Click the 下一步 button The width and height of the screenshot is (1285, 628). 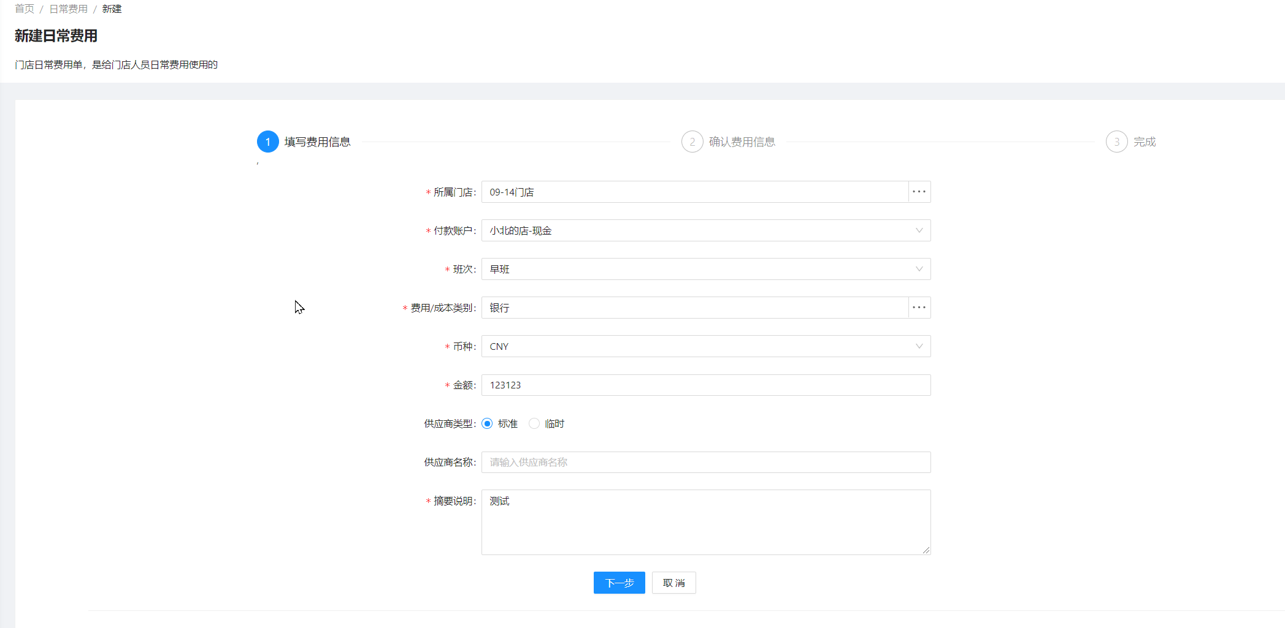point(619,583)
